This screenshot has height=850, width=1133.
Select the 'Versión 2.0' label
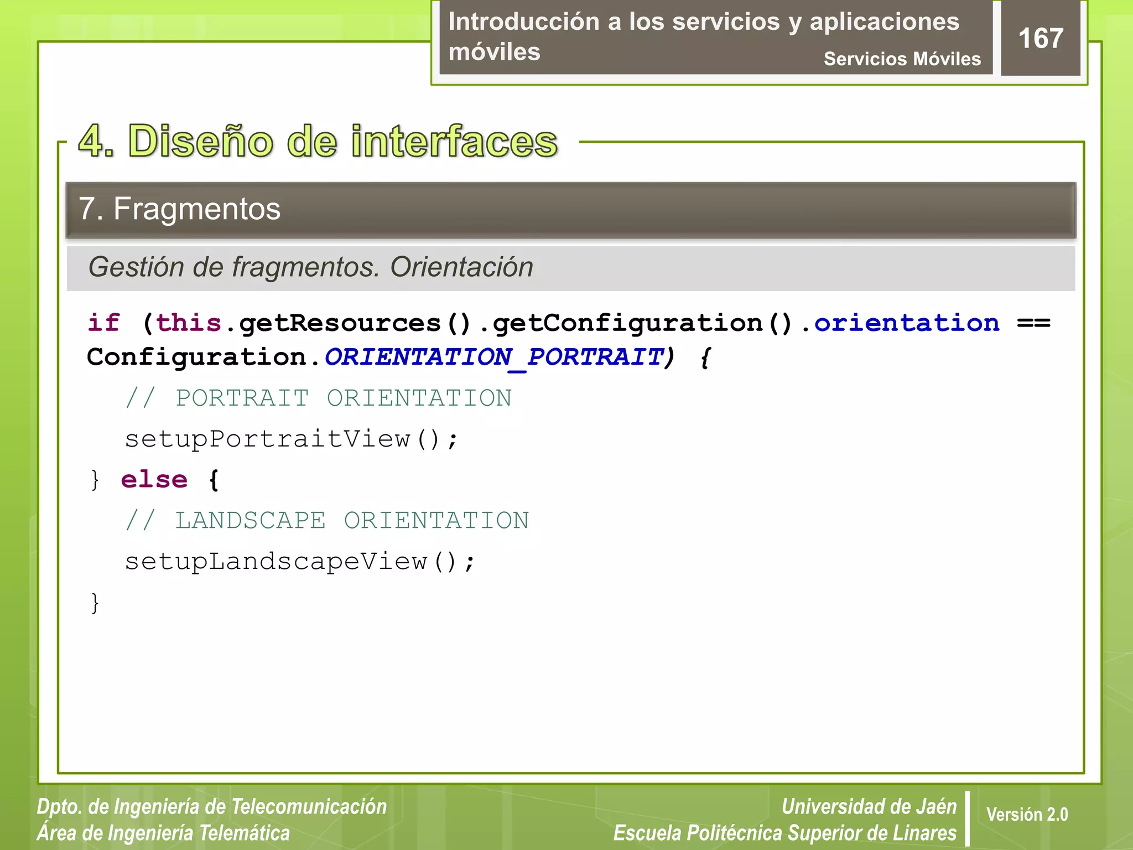pos(1027,815)
